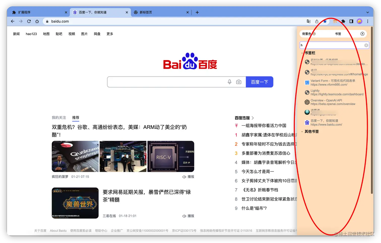Open the Chrome three-dot menu
This screenshot has height=243, width=381.
tap(368, 21)
